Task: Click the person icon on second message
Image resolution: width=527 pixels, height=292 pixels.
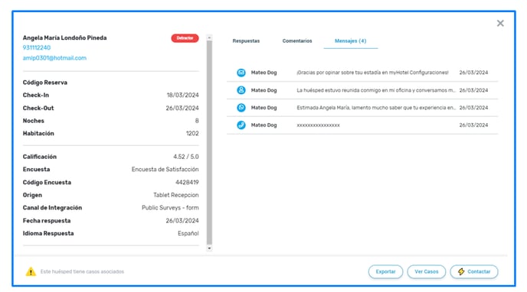Action: click(241, 90)
